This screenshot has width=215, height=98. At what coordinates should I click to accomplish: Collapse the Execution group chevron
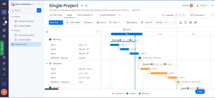47,64
